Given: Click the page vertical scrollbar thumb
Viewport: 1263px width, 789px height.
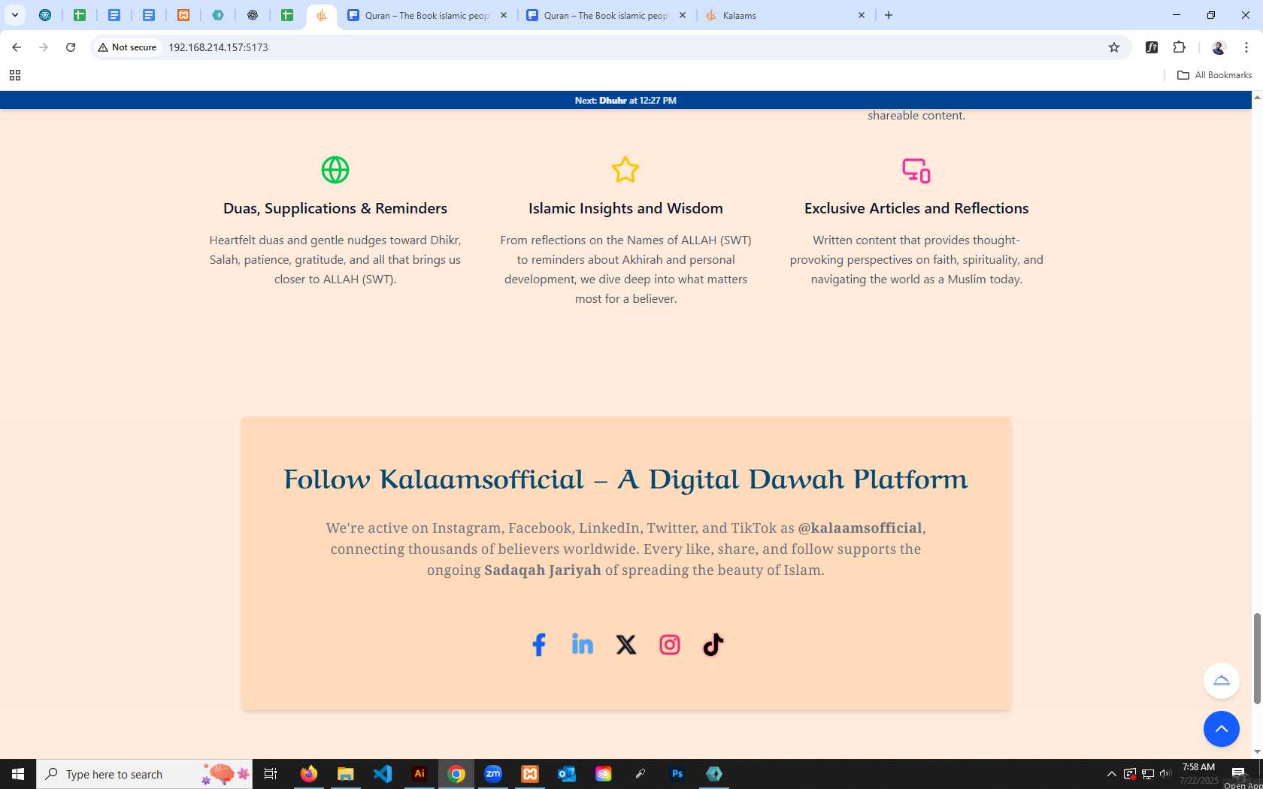Looking at the screenshot, I should (x=1257, y=659).
